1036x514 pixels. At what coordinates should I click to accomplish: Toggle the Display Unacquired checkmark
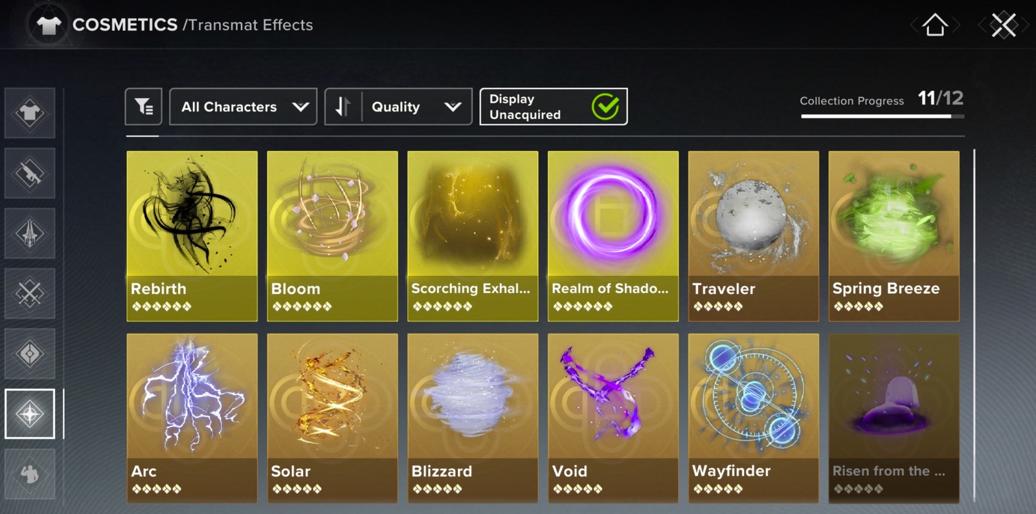[x=605, y=107]
